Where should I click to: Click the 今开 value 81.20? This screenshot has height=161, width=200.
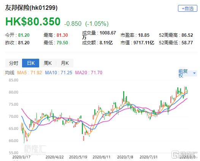(24, 35)
